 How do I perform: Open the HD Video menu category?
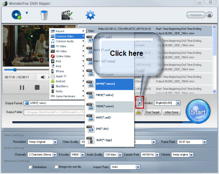(x=67, y=51)
